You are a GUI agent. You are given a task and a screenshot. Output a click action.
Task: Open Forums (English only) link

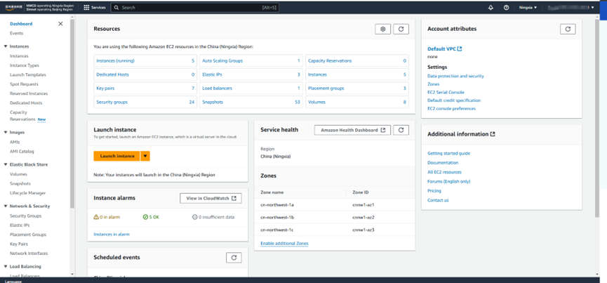click(x=448, y=181)
